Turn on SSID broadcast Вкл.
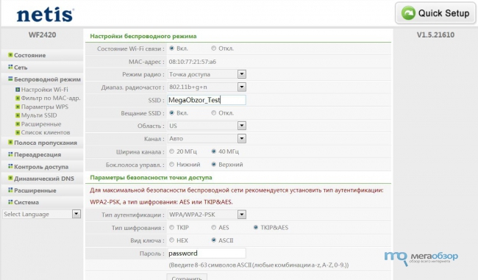Screen dimensions: 478x280 pyautogui.click(x=171, y=112)
